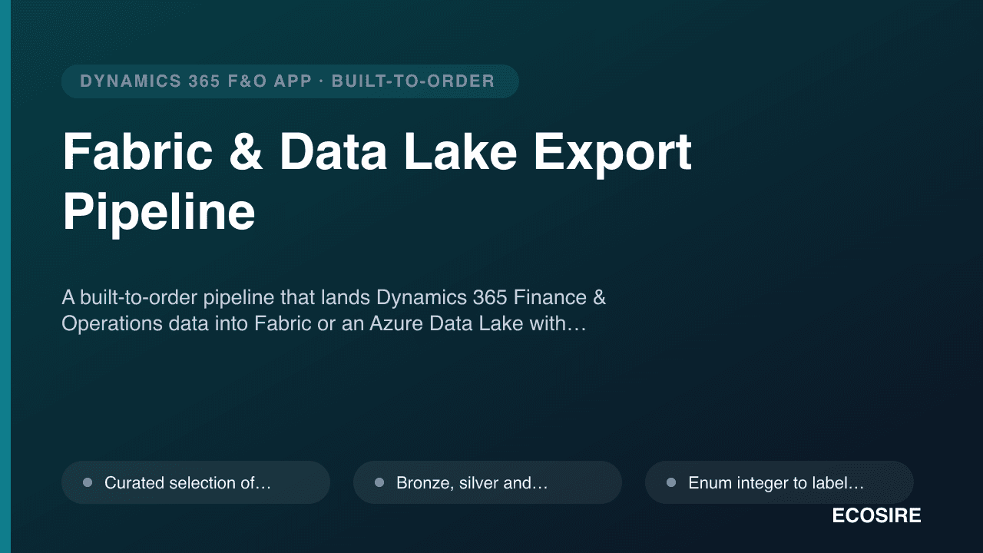Click the 'Dynamics 365 F&O App · Built-to-Order' badge
983x553 pixels.
pos(290,81)
